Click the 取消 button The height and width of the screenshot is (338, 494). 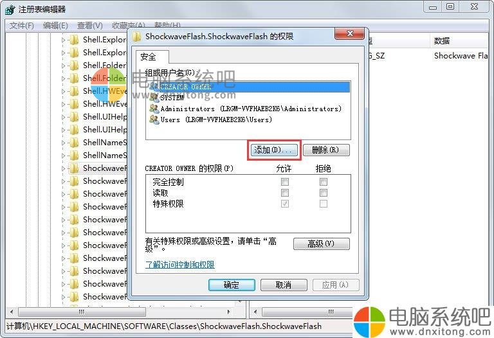(284, 285)
